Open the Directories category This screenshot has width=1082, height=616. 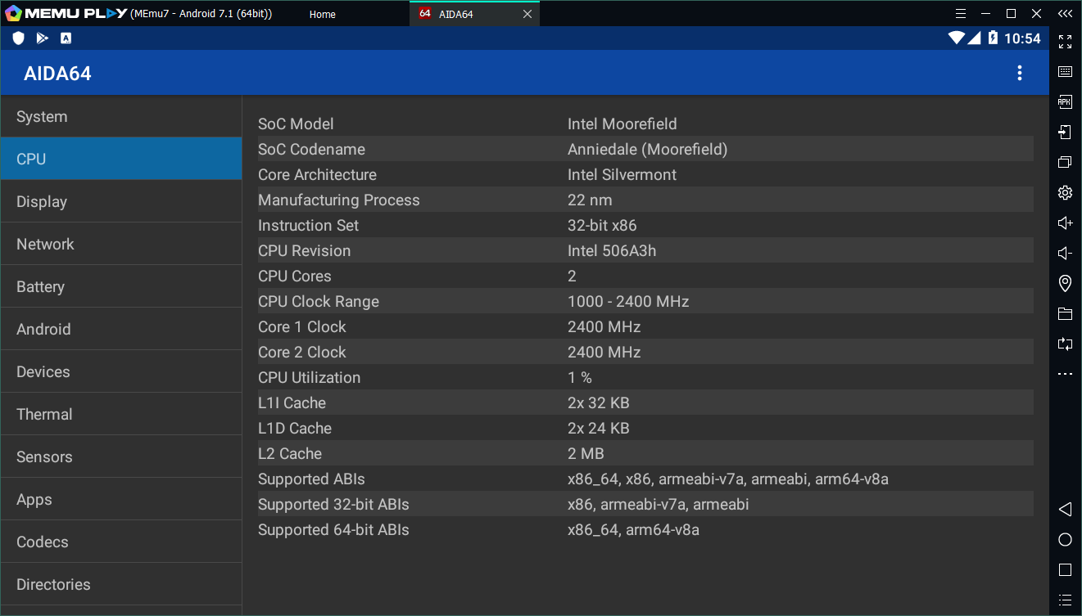(121, 584)
